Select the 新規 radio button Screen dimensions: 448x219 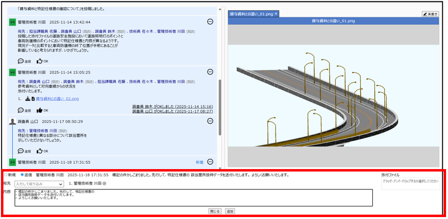coord(6,174)
